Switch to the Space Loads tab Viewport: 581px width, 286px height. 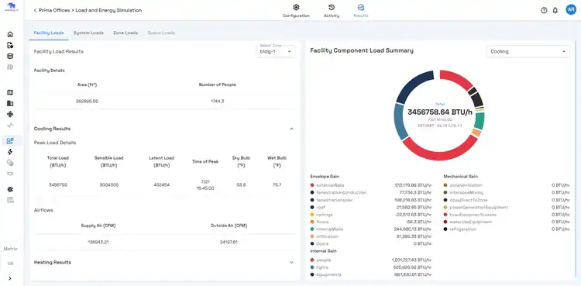point(161,33)
